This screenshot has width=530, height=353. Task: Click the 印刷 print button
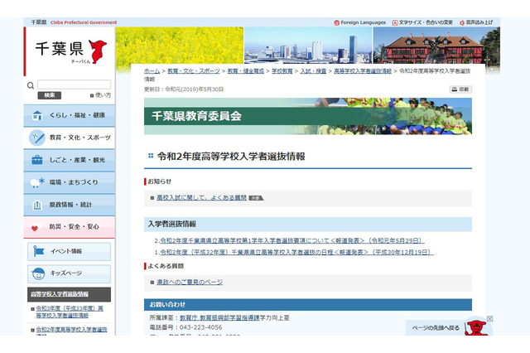point(460,89)
